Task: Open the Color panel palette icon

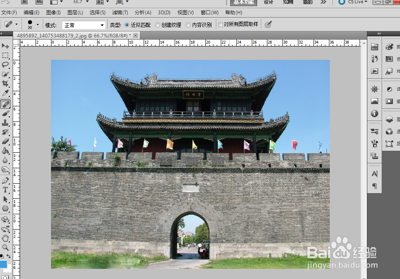Action: [x=389, y=47]
